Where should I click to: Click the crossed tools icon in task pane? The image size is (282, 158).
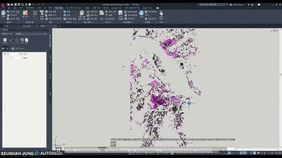22,40
